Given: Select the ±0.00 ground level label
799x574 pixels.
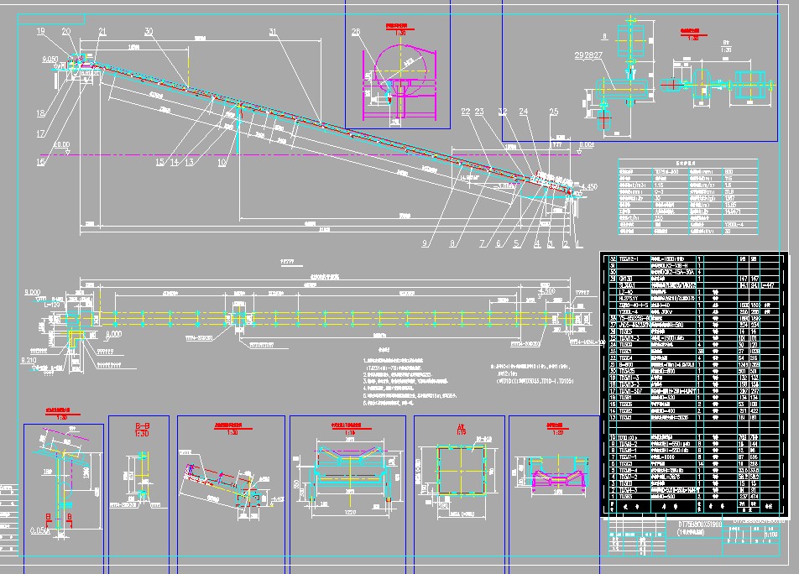Looking at the screenshot, I should [x=61, y=145].
